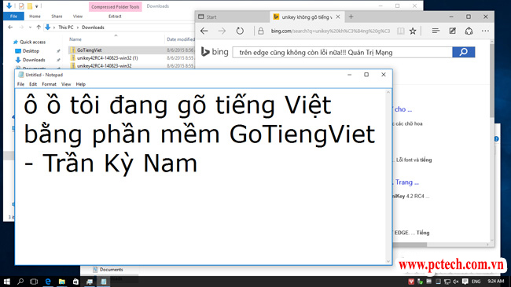Click Explorer up-one-level arrow

pyautogui.click(x=39, y=28)
